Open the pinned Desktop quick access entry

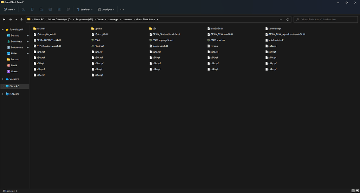tap(15, 35)
